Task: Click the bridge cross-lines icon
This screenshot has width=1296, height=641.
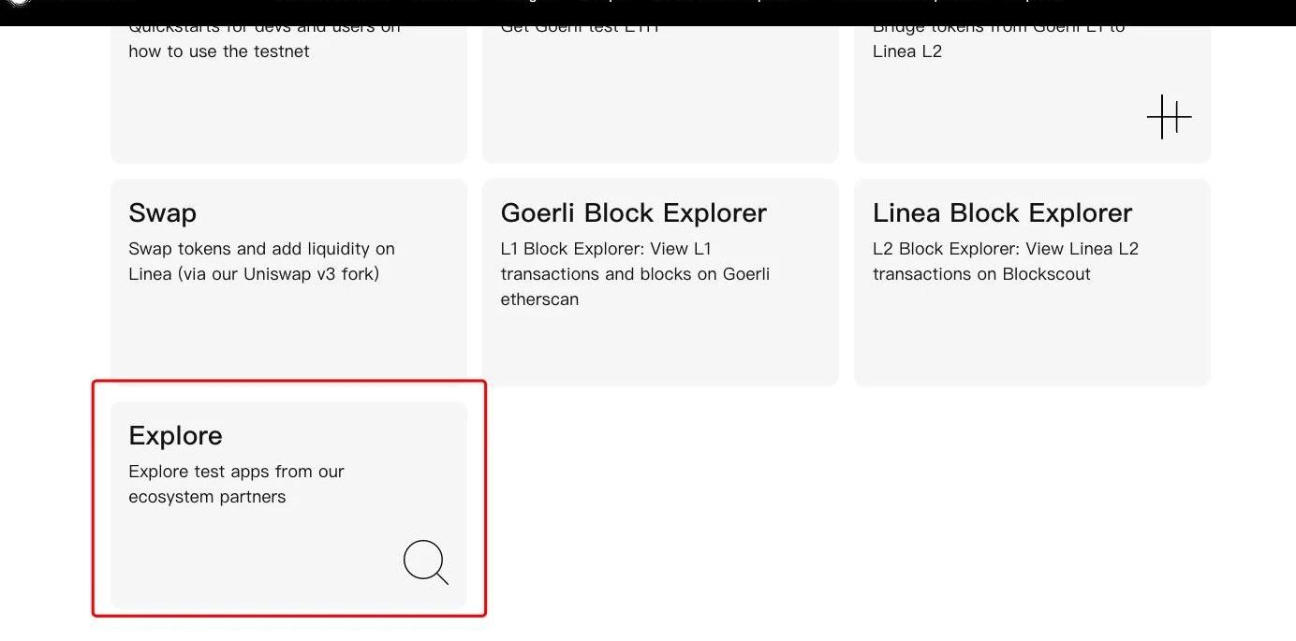Action: coord(1169,118)
